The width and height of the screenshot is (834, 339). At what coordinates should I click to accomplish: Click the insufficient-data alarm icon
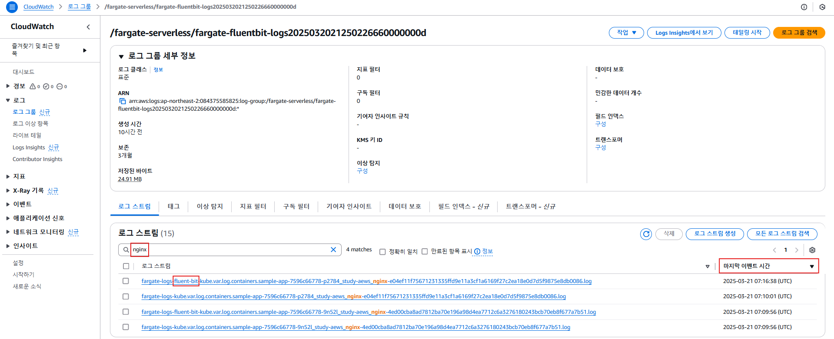(60, 86)
